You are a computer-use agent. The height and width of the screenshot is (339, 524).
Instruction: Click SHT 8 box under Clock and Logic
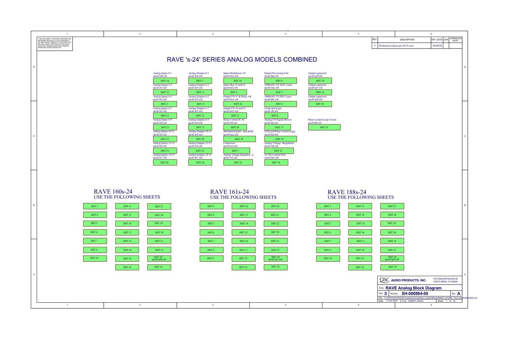(x=276, y=116)
